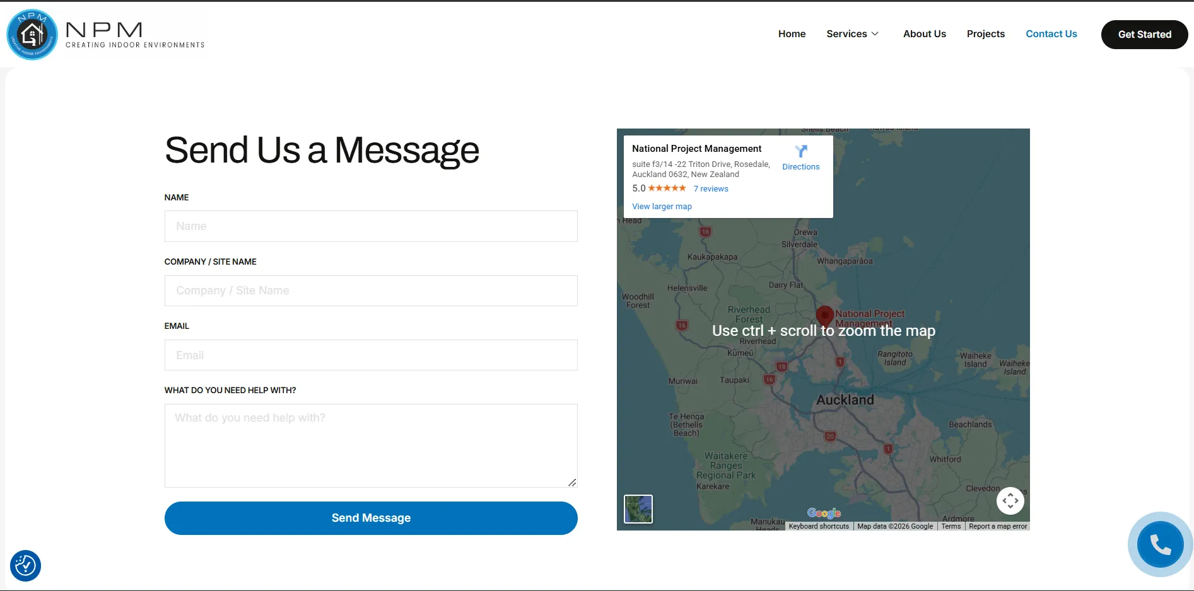
Task: Click the NPM house logo icon
Action: pos(32,35)
